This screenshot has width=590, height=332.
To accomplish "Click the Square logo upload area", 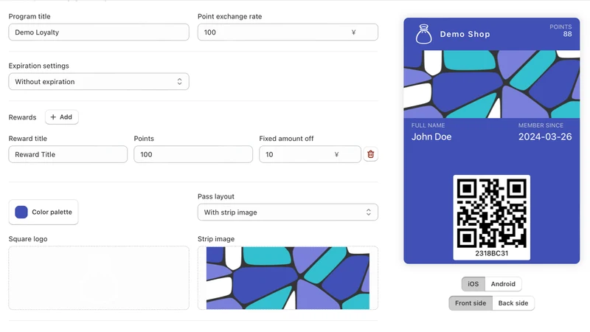I will [99, 278].
